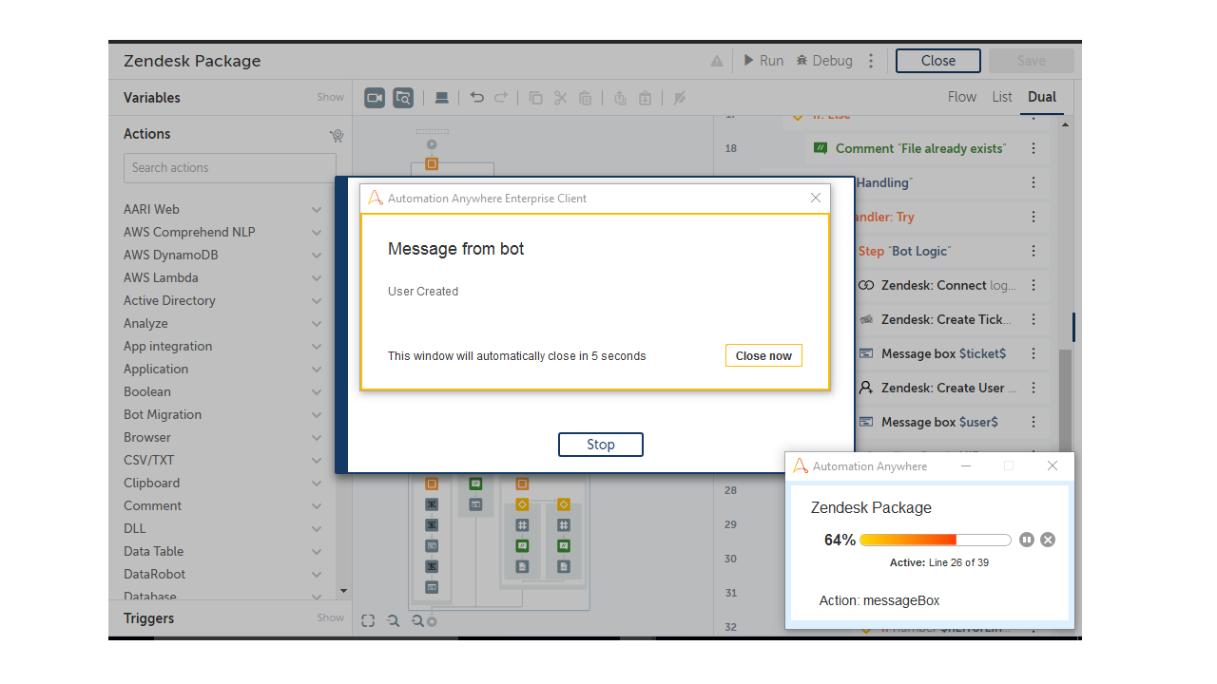Switch to List view

tap(1002, 97)
